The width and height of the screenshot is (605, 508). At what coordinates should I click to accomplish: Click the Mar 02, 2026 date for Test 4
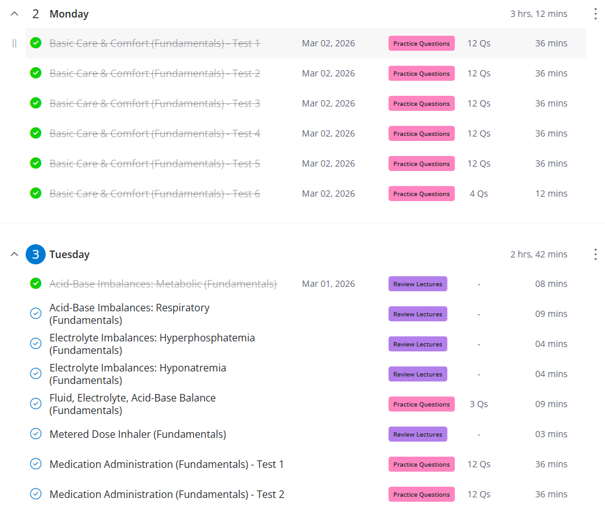(x=328, y=133)
